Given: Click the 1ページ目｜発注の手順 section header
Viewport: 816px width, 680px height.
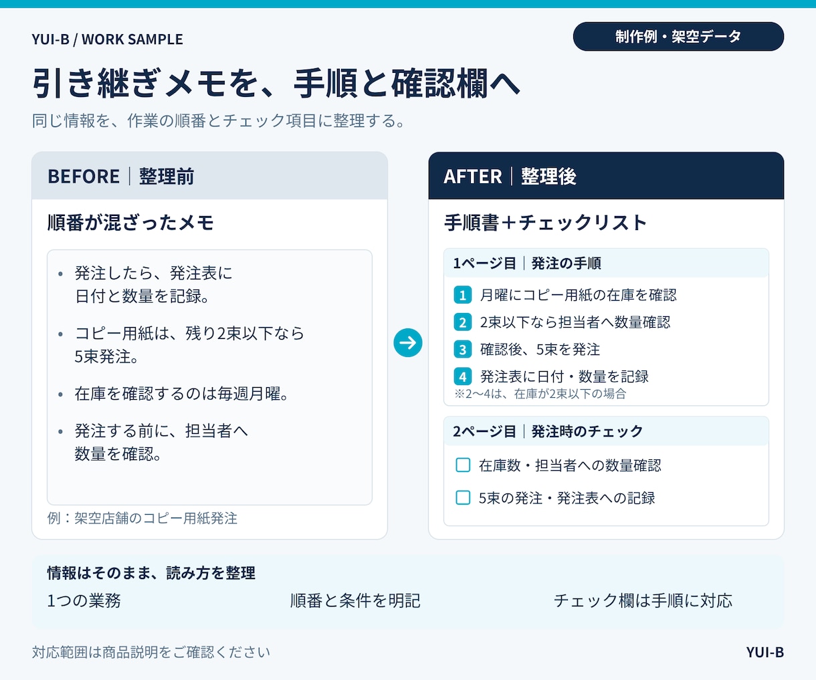Looking at the screenshot, I should click(x=606, y=263).
